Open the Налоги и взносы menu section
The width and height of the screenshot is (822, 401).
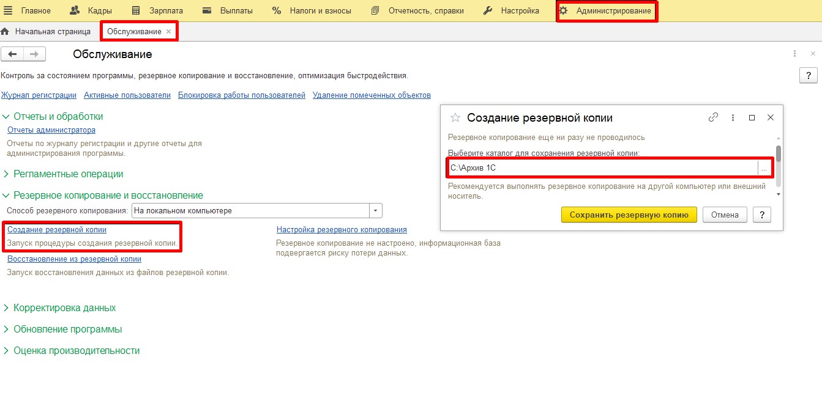coord(312,10)
